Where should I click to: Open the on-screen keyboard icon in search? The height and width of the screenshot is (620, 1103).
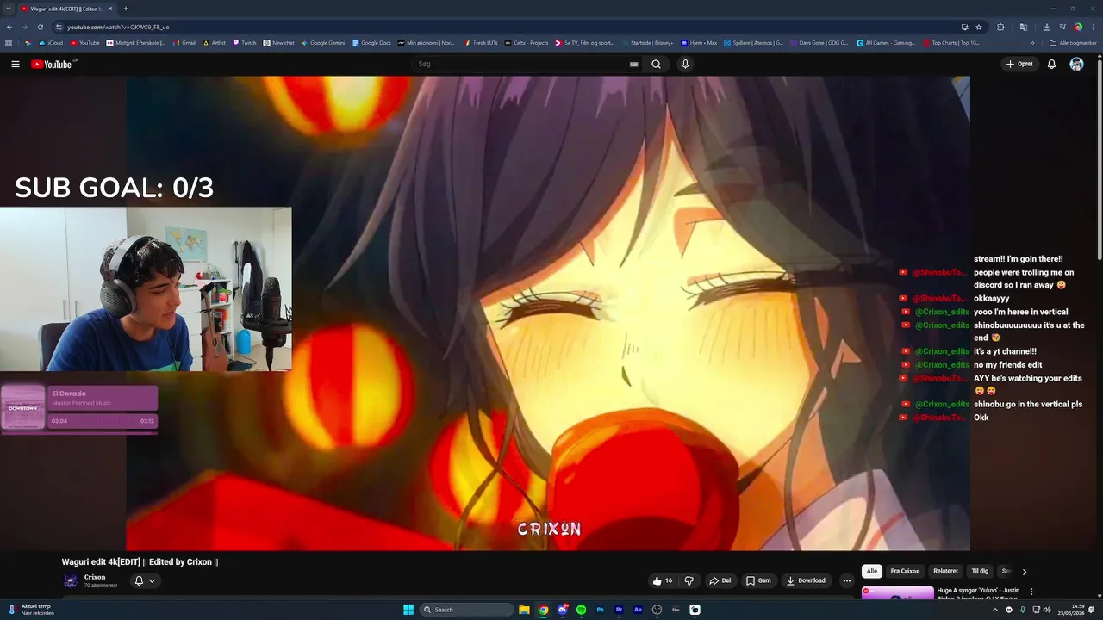[633, 64]
